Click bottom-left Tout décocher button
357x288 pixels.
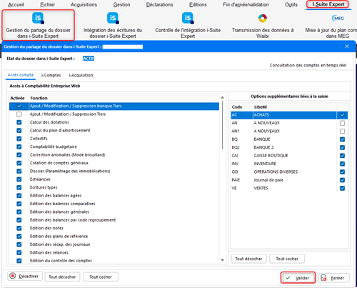pos(62,277)
